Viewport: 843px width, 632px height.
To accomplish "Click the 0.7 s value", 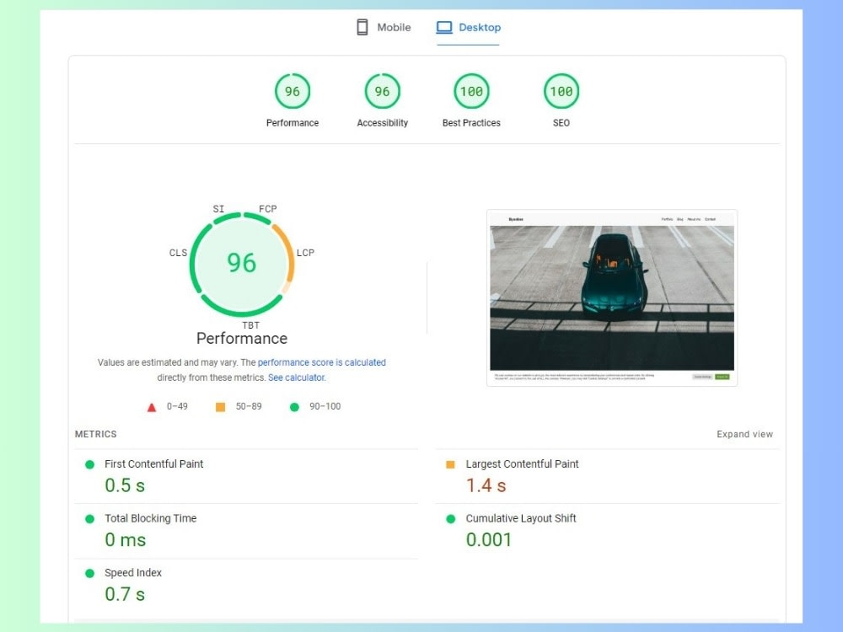I will point(125,594).
